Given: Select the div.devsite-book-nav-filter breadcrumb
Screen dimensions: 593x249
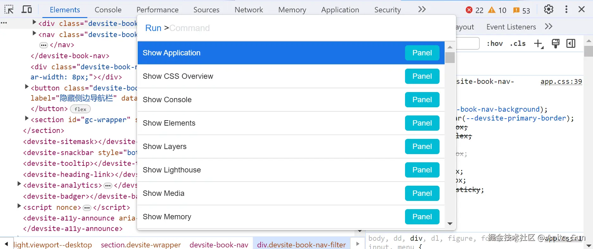Looking at the screenshot, I should (301, 245).
